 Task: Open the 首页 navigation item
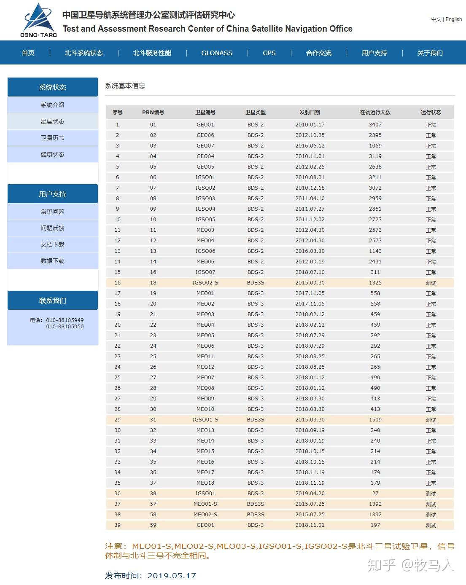[x=28, y=53]
